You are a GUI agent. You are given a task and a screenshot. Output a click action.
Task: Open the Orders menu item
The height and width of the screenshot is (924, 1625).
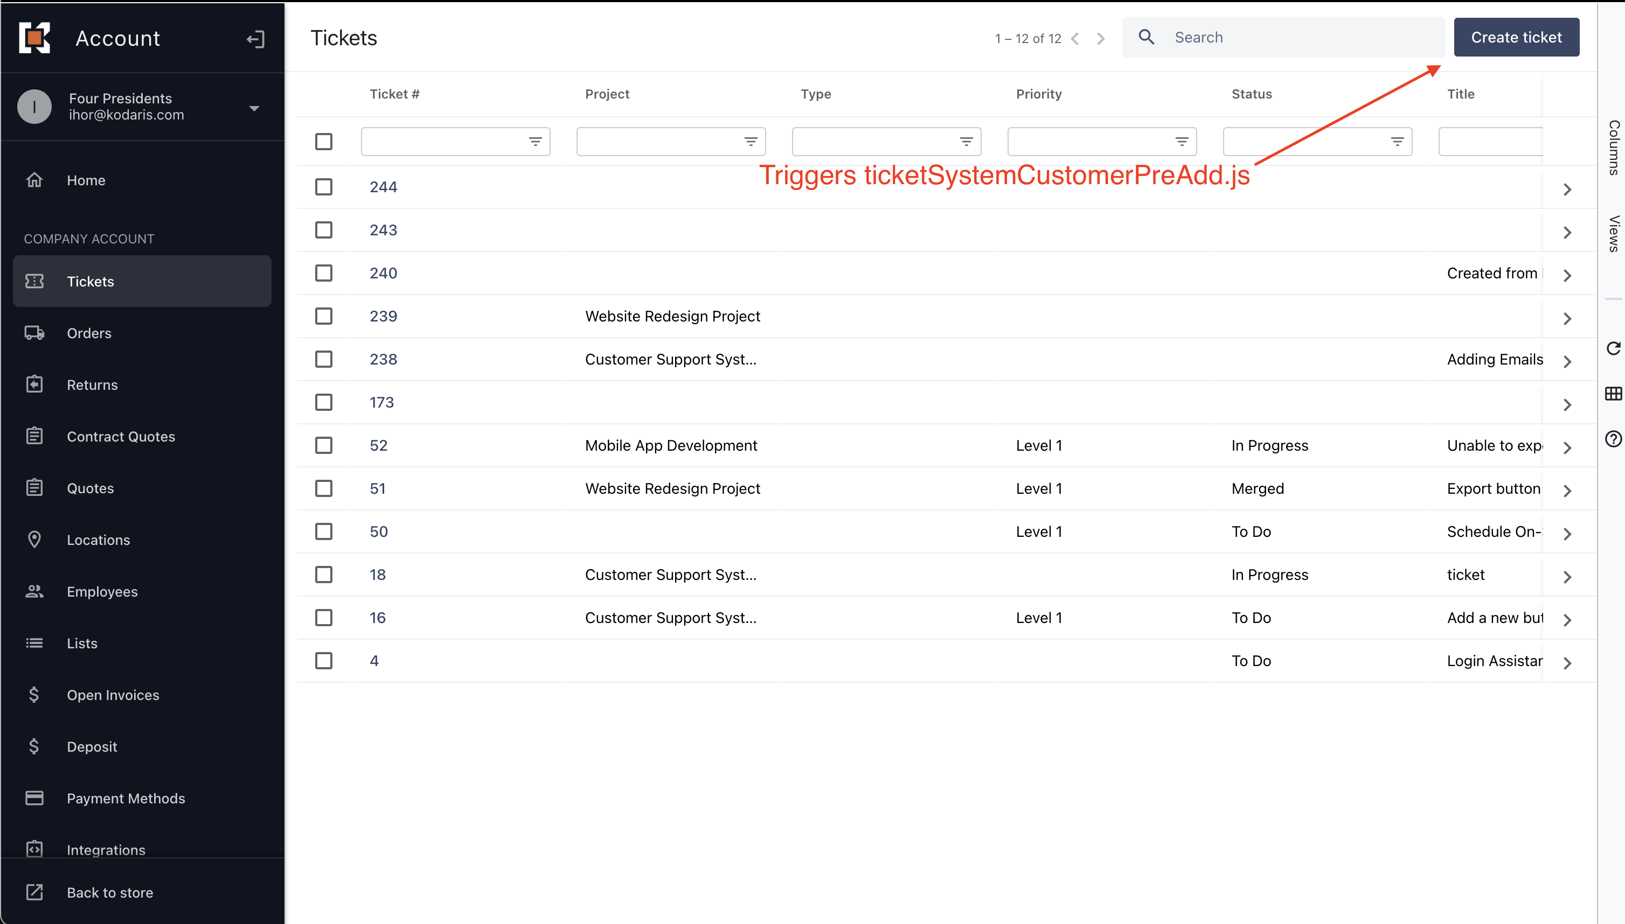pyautogui.click(x=89, y=333)
